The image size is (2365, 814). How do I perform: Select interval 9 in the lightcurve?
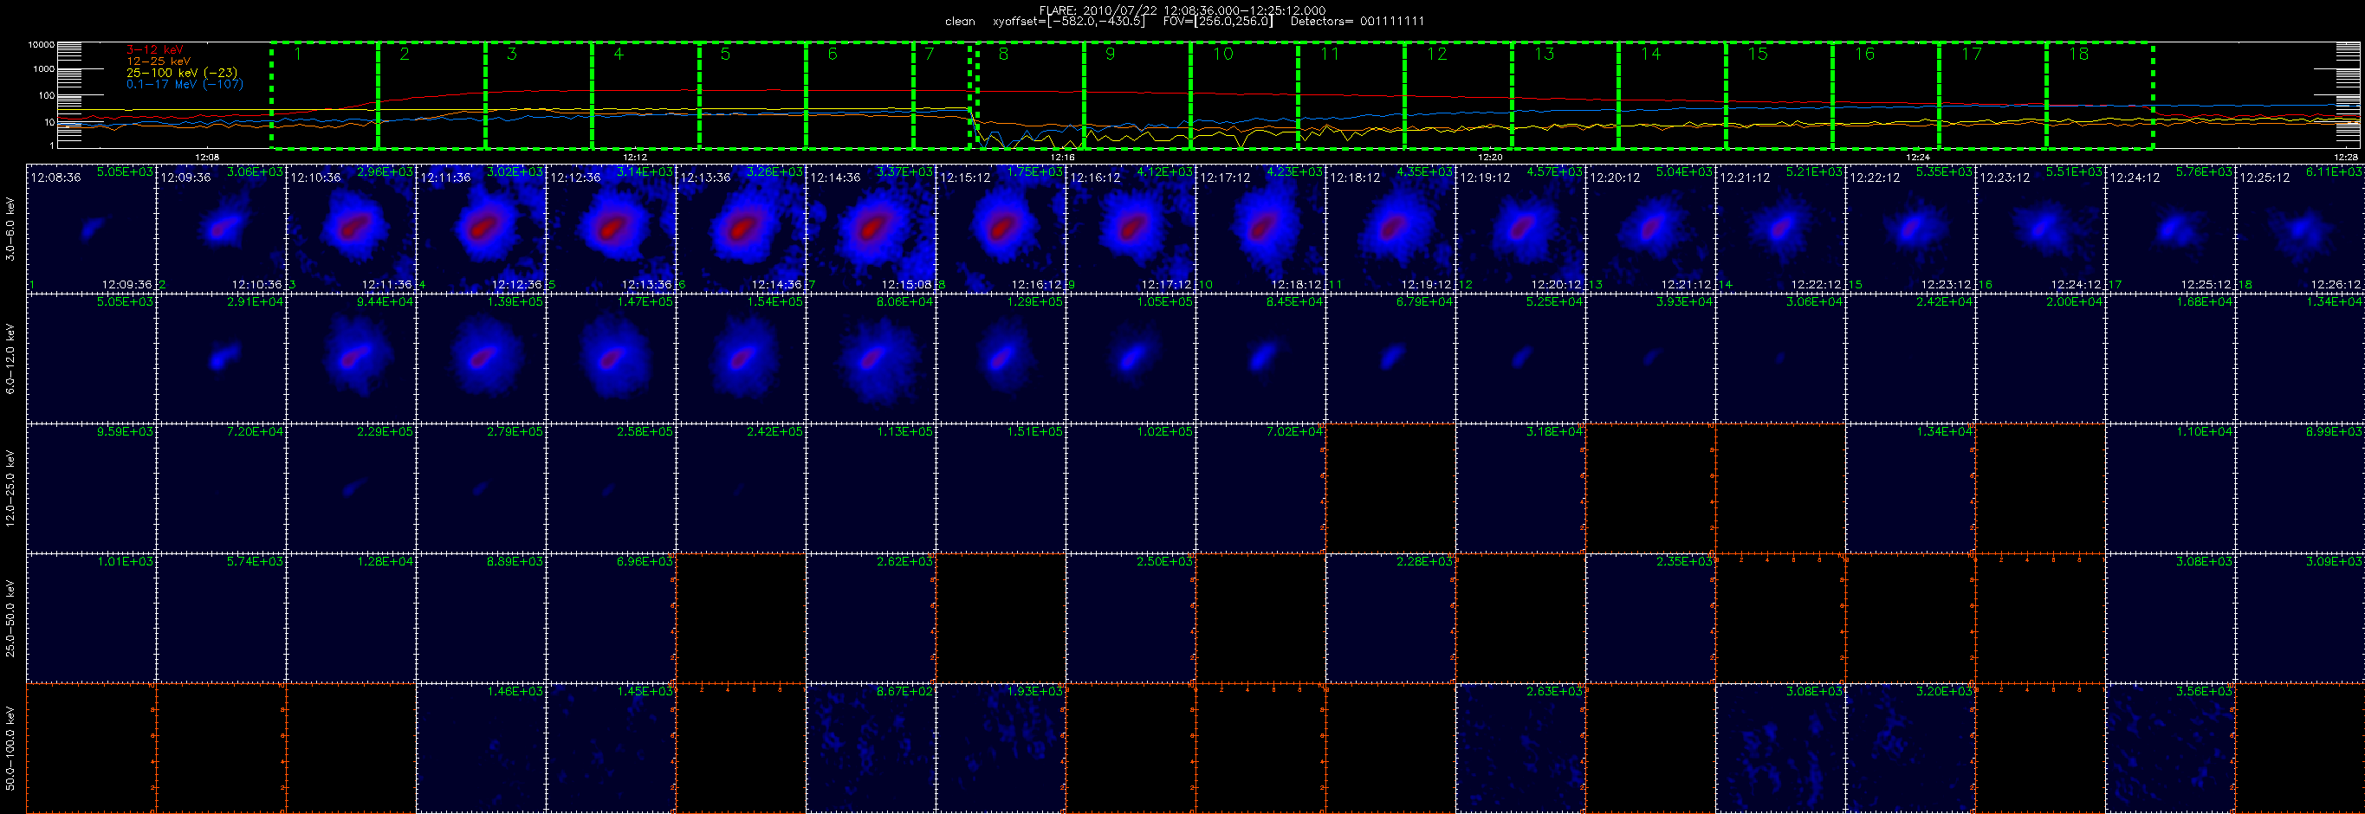1137,94
